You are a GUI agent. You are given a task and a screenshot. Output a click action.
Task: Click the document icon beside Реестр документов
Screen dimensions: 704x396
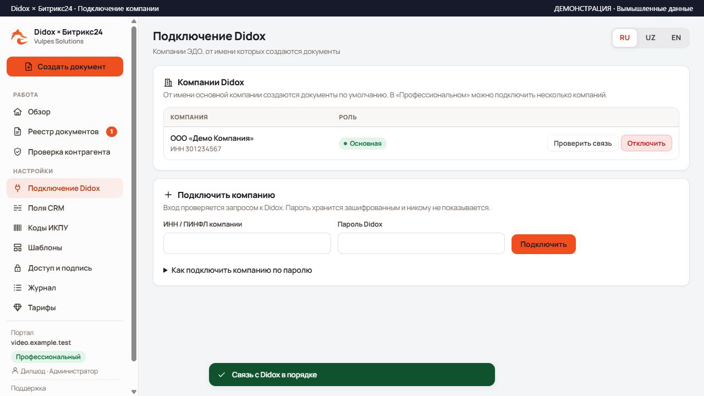coord(18,132)
